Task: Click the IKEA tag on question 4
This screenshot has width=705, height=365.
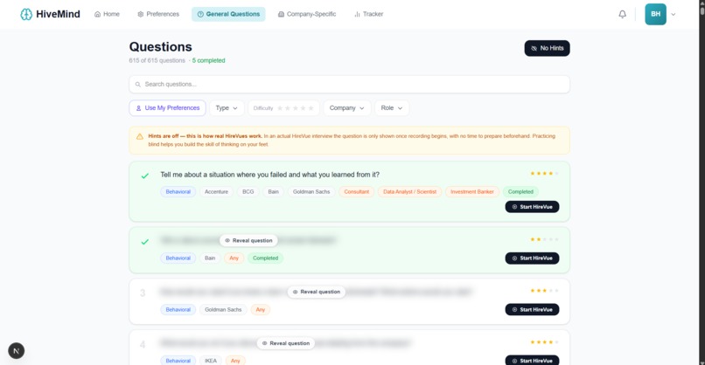Action: 211,361
